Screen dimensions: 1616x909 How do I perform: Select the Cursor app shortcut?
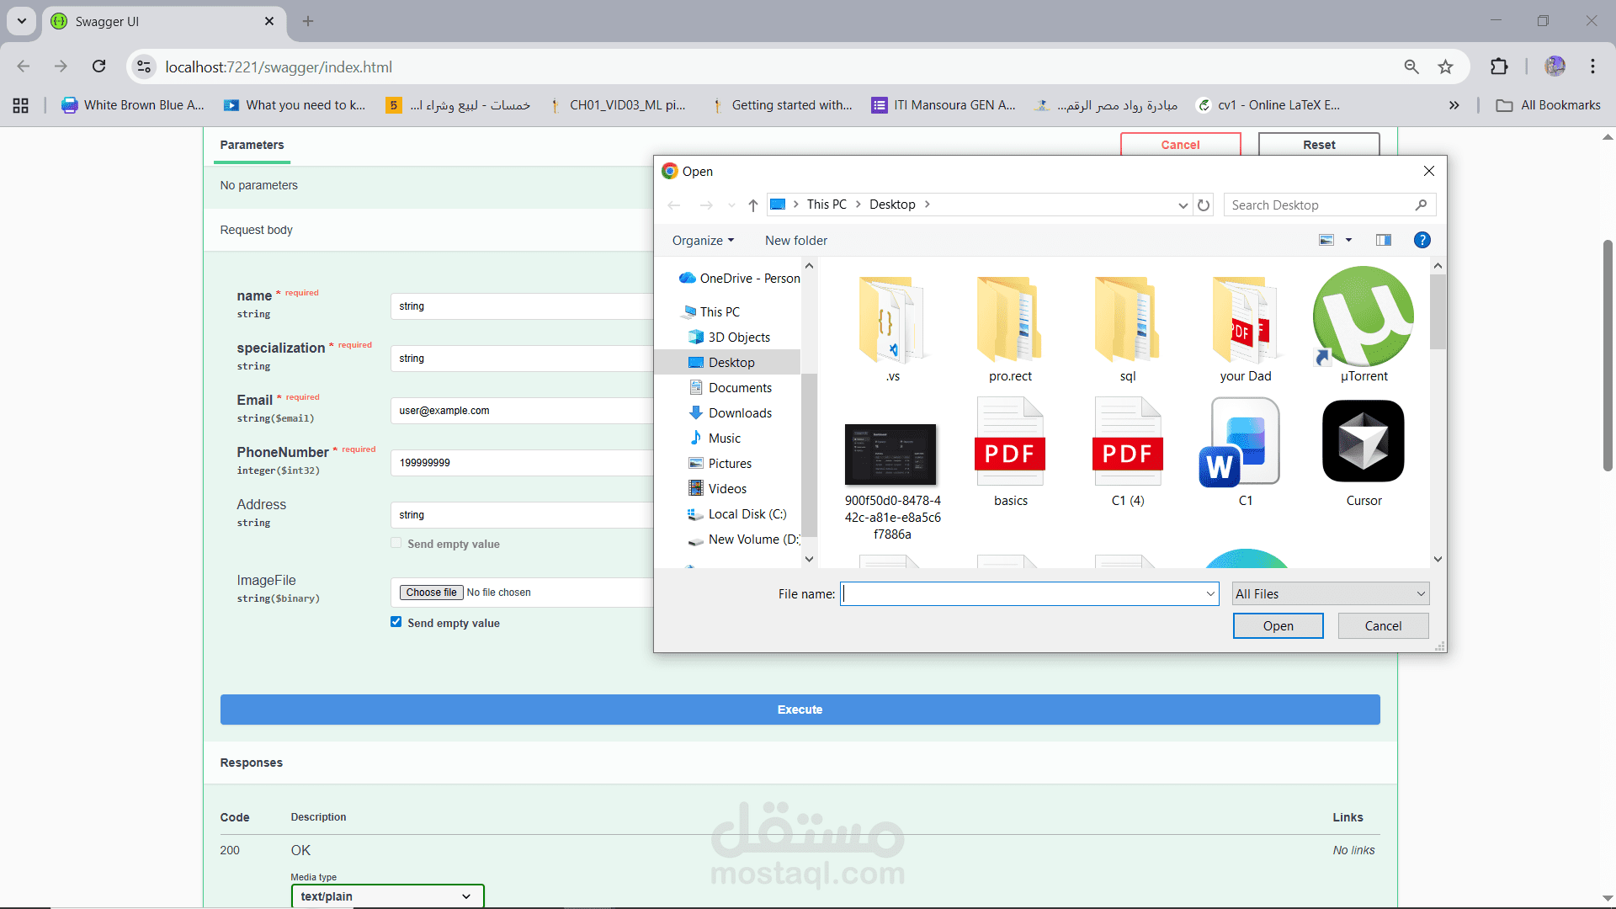click(x=1363, y=453)
